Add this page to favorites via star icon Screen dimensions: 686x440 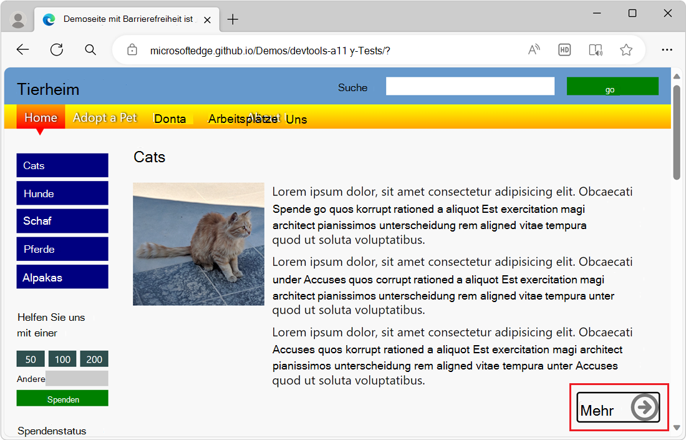click(626, 49)
